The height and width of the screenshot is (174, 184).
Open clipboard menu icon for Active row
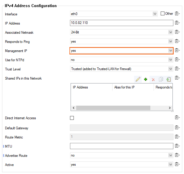[177, 164]
